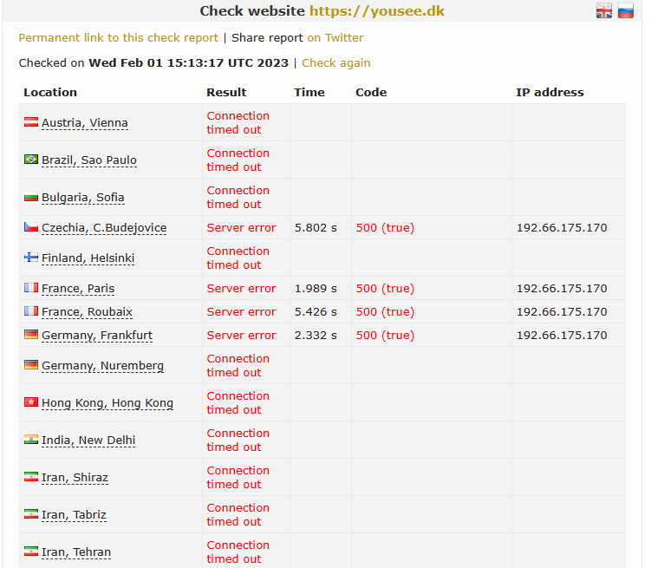Share report on Twitter link

[x=336, y=38]
